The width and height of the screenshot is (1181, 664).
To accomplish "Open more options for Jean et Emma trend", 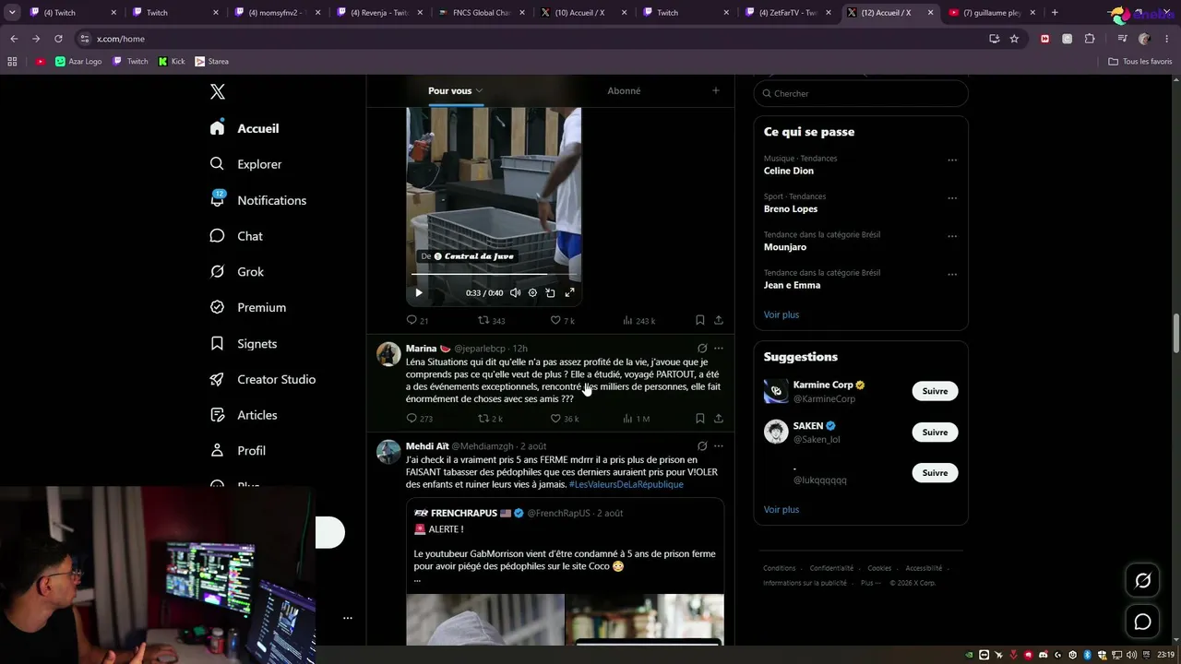I will (x=952, y=274).
